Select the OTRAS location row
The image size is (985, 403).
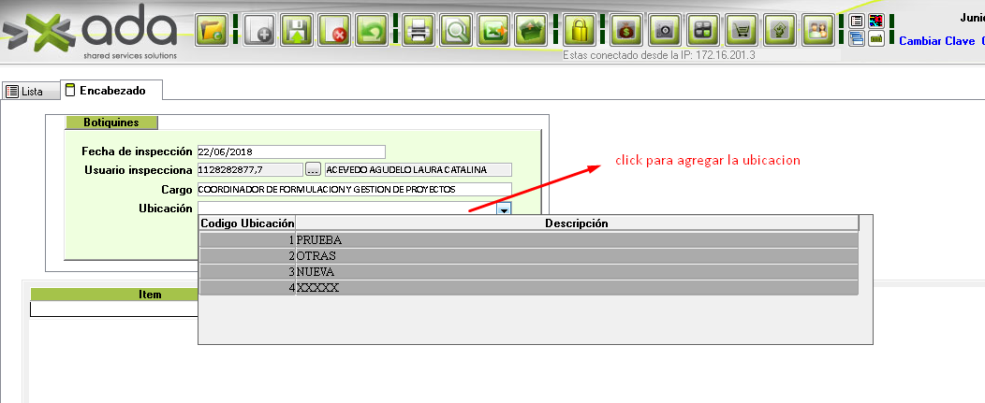coord(529,256)
